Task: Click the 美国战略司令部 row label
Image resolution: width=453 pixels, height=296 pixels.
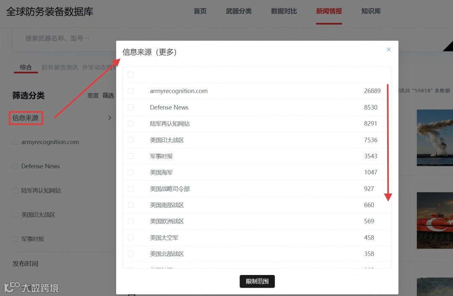Action: click(170, 189)
